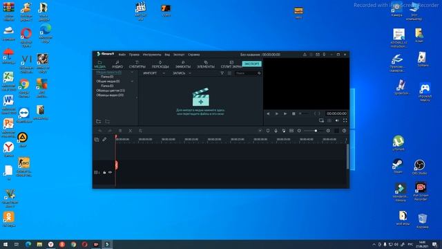Click the Windows Start button
The image size is (442, 249).
click(6, 244)
